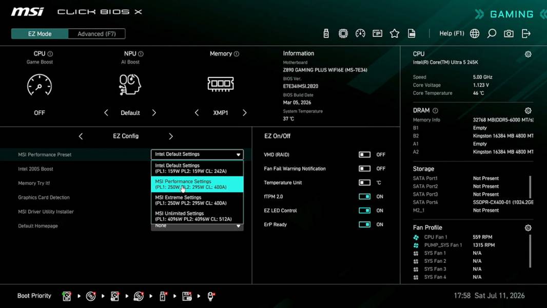
Task: Select network plug boot priority icon
Action: pyautogui.click(x=210, y=296)
